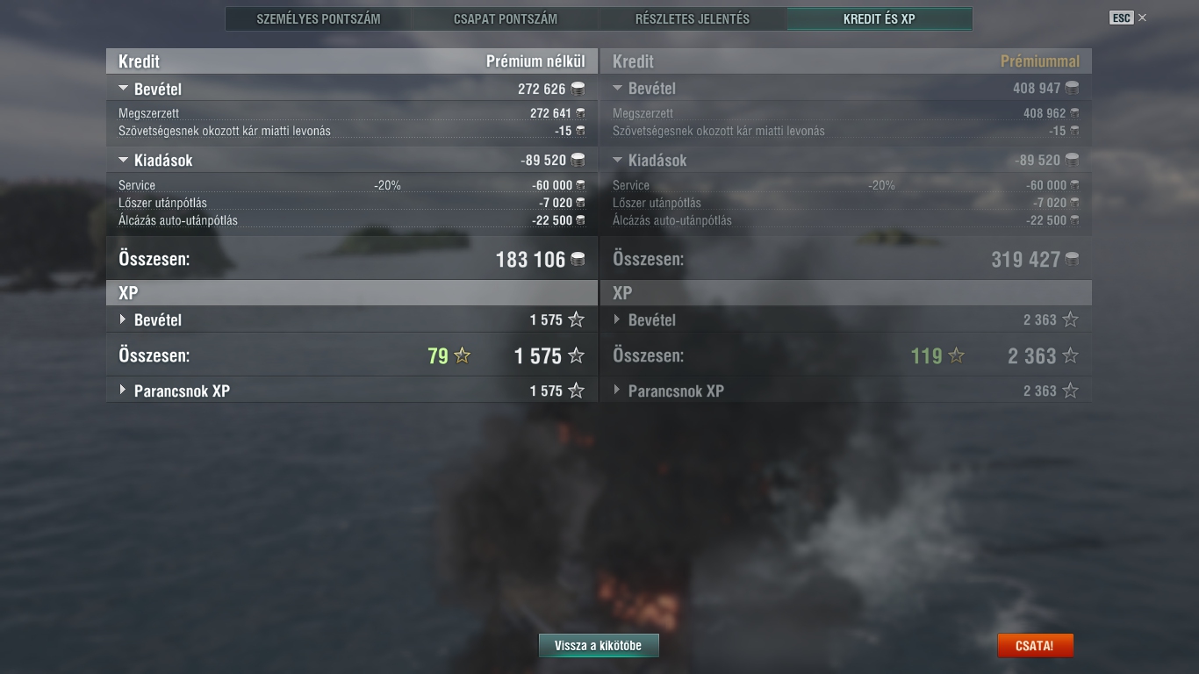Click the star icon next to 119 premium bonus

(956, 355)
